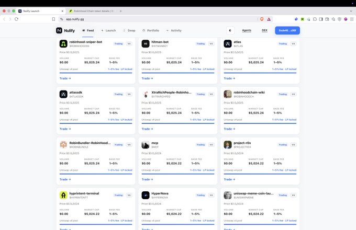Screen dimensions: 356x230
Task: Click the V4 badge on hitman-bot card
Action: click(211, 44)
